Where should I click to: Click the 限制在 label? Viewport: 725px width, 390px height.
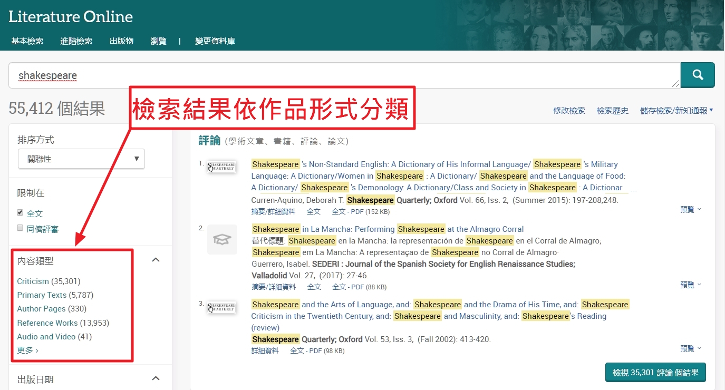point(31,193)
